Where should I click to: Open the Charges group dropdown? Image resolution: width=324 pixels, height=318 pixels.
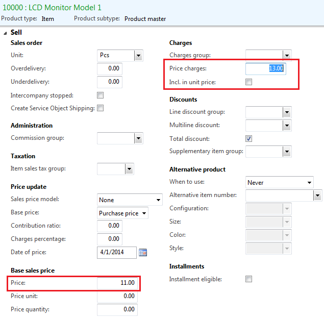(x=286, y=55)
